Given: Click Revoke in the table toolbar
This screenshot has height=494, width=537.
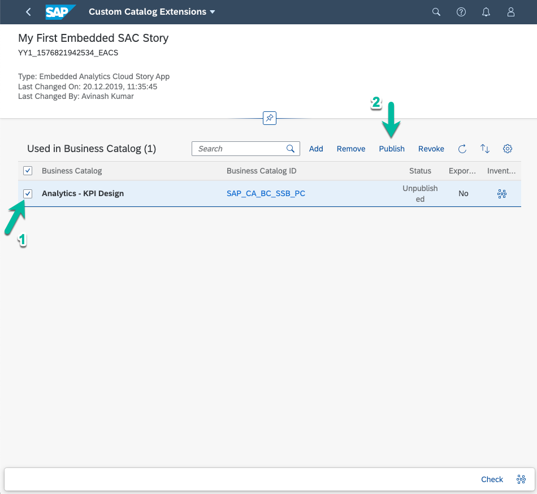Looking at the screenshot, I should point(431,149).
